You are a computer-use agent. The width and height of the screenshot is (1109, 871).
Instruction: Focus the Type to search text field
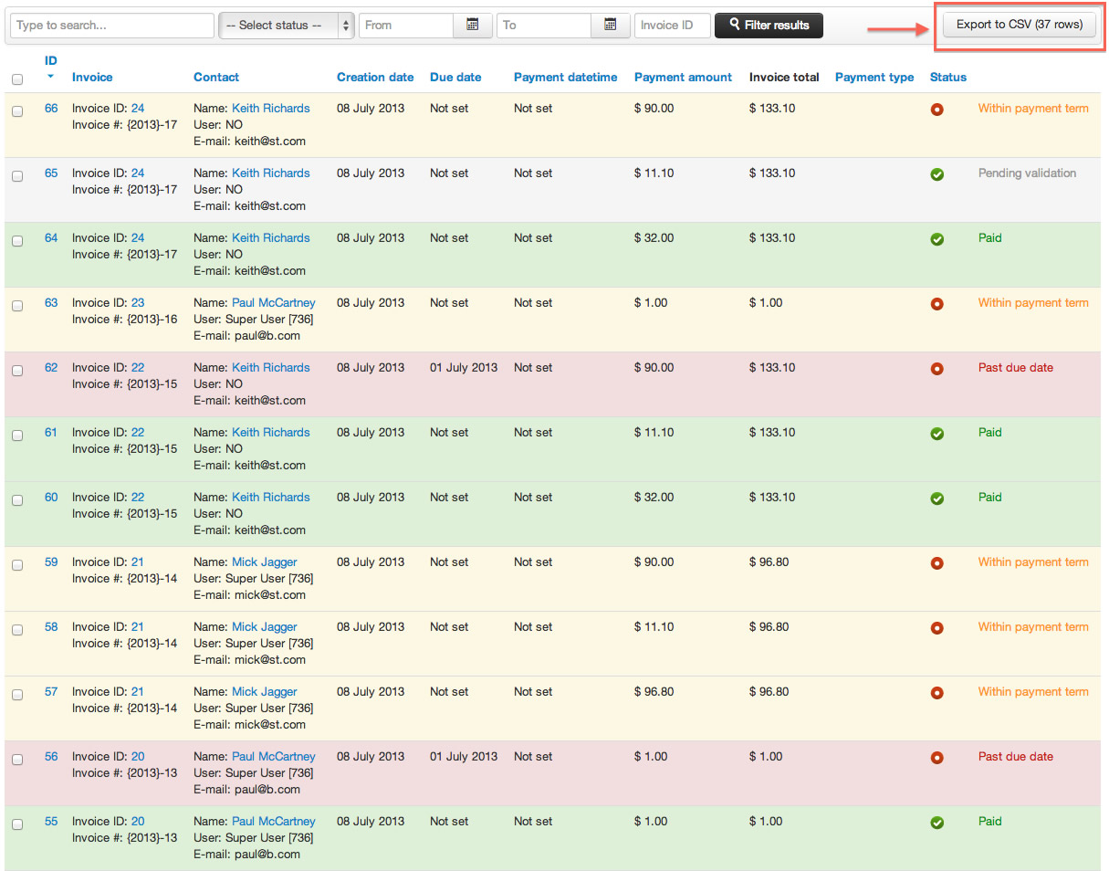(x=112, y=26)
